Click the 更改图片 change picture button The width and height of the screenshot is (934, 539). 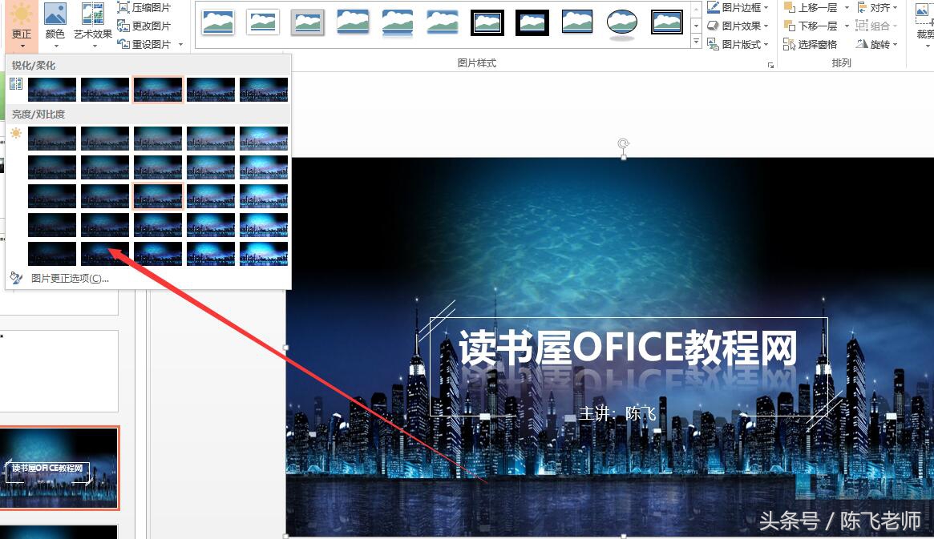click(x=144, y=26)
